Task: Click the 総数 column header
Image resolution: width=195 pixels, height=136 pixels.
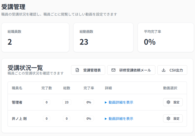Action: (67, 88)
